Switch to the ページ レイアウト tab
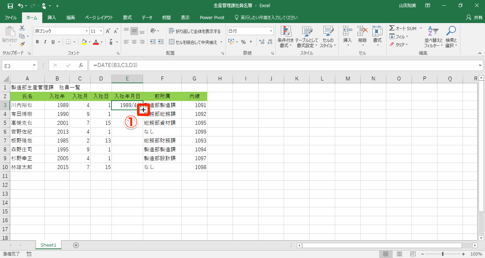 tap(99, 17)
